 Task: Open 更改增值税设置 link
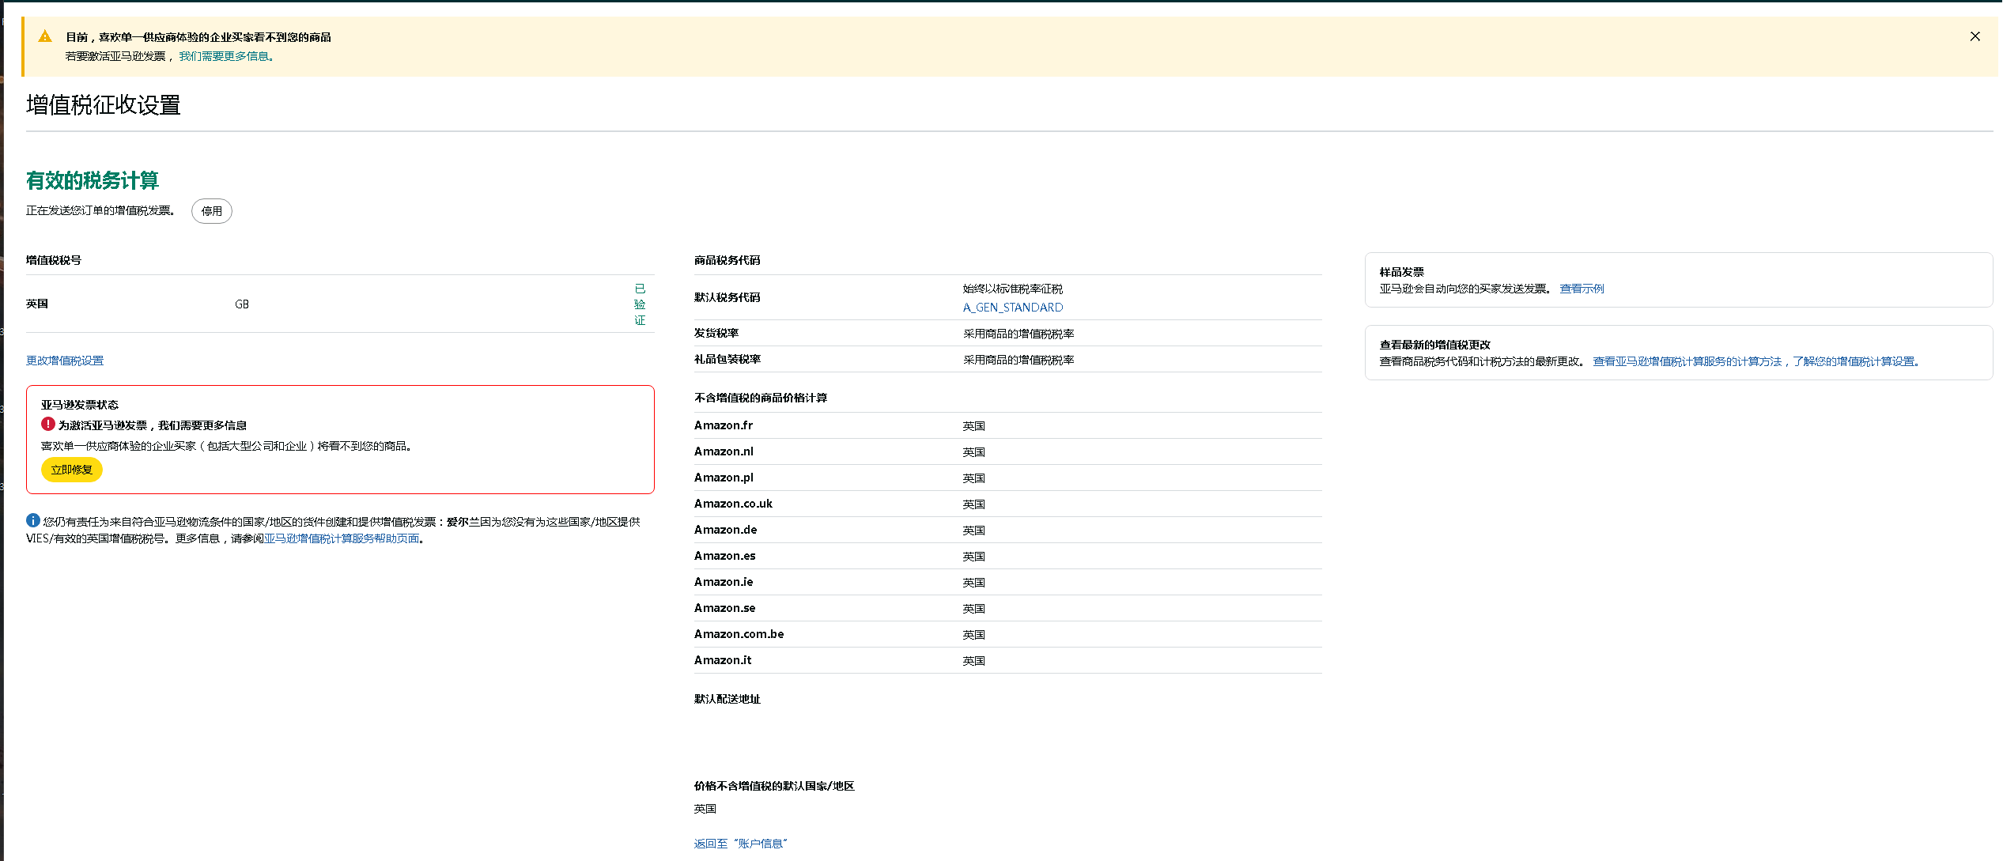[65, 361]
